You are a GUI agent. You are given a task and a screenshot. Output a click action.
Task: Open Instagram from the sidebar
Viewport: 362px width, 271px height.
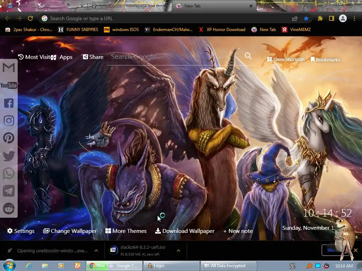point(9,121)
